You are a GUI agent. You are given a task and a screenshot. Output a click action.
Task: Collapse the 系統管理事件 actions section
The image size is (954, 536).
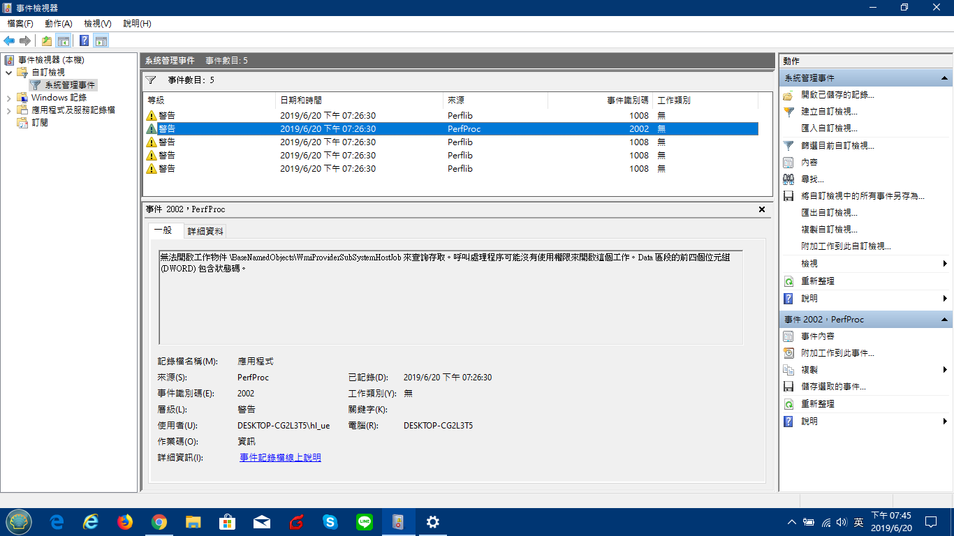coord(944,78)
